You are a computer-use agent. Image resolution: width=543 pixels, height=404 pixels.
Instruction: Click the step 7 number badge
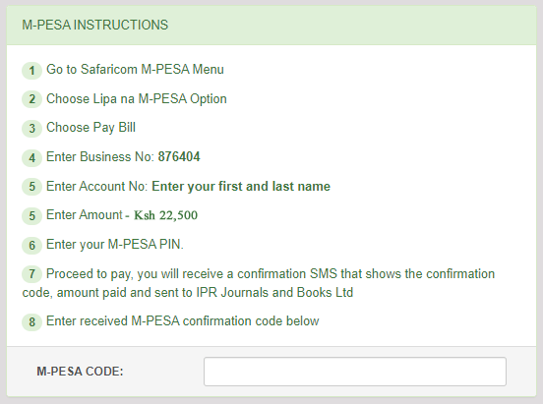click(31, 274)
